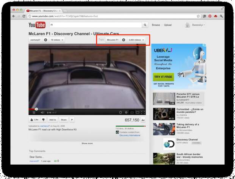The height and width of the screenshot is (179, 235).
Task: Open Taking delivery of a McLaren F1 thumbnail
Action: tap(164, 129)
